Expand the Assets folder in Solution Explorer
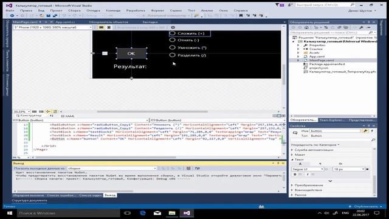Image resolution: width=389 pixels, height=219 pixels. click(x=298, y=53)
